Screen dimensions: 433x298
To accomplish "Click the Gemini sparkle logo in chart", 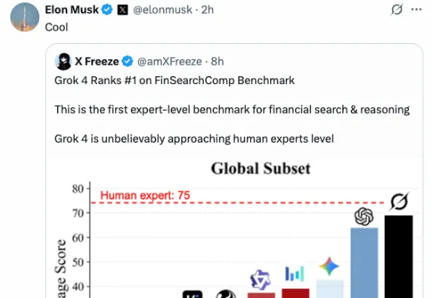I will click(330, 266).
